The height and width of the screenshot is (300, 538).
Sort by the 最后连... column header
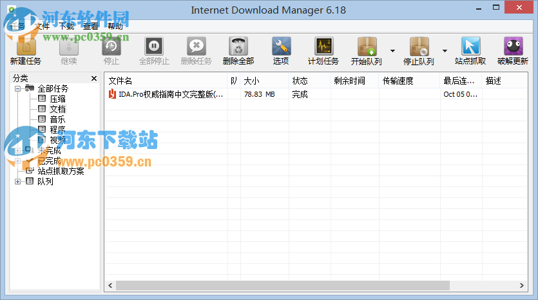point(461,81)
